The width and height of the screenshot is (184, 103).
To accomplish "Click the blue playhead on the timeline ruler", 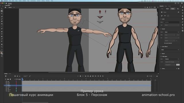I will [x=22, y=80].
